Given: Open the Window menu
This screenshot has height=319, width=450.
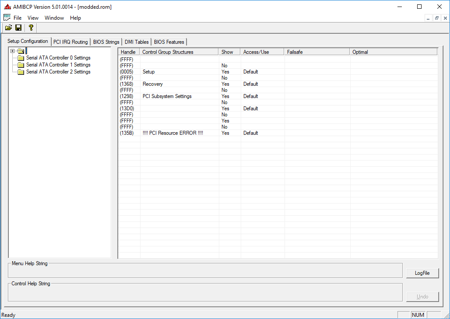Looking at the screenshot, I should (x=54, y=18).
